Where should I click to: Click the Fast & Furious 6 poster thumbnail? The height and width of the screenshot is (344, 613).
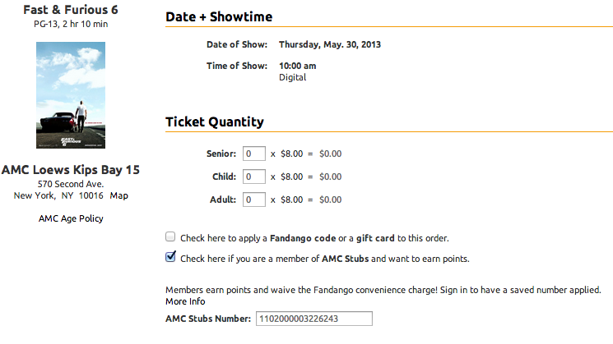[71, 95]
